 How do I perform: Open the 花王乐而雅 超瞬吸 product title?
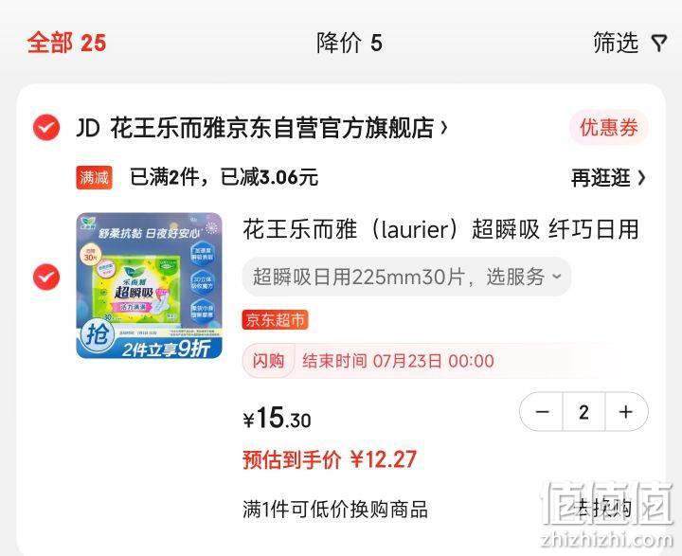pos(440,229)
